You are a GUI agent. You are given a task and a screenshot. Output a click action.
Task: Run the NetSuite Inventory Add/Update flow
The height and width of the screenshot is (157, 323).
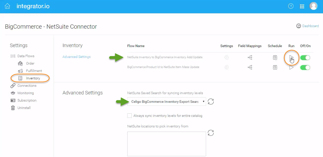291,57
